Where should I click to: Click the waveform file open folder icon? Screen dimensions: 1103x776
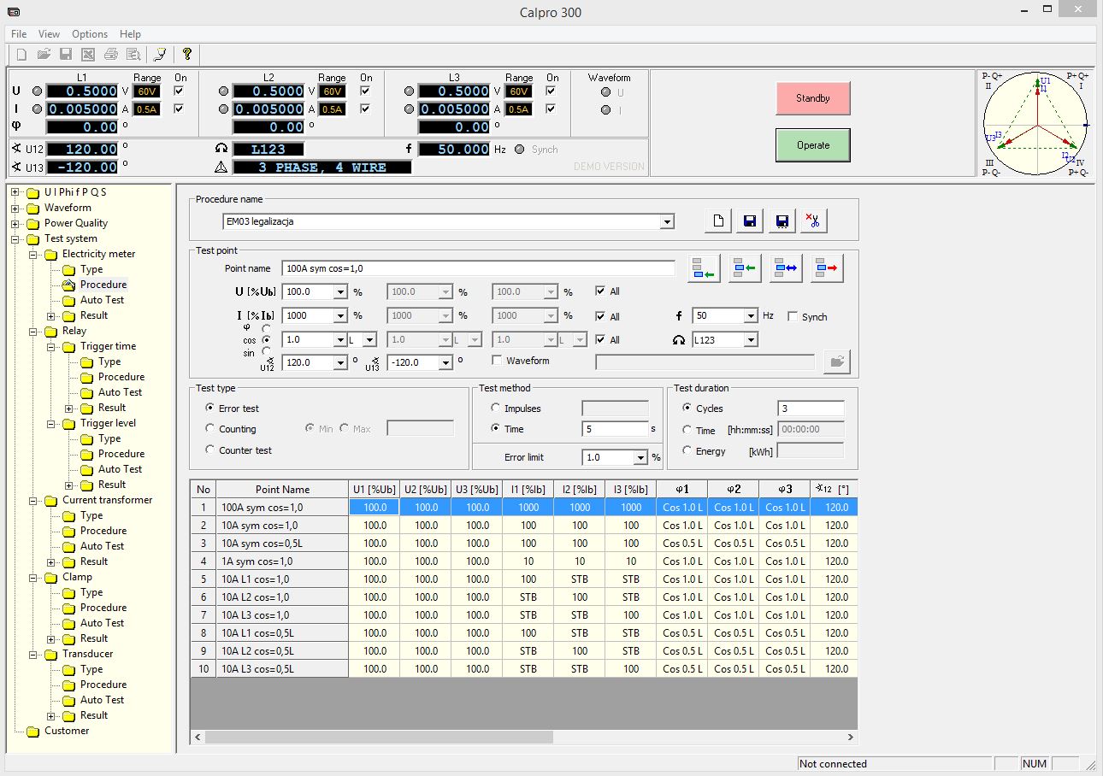pyautogui.click(x=837, y=362)
